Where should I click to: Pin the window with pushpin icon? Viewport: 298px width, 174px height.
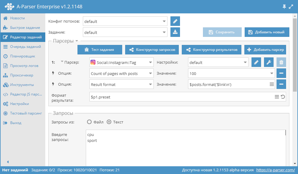(284, 7)
